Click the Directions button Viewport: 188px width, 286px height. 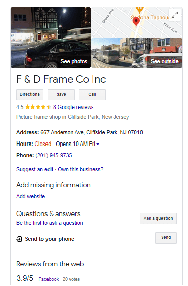[30, 95]
